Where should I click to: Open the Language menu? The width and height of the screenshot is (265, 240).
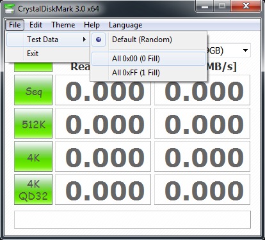click(x=125, y=25)
